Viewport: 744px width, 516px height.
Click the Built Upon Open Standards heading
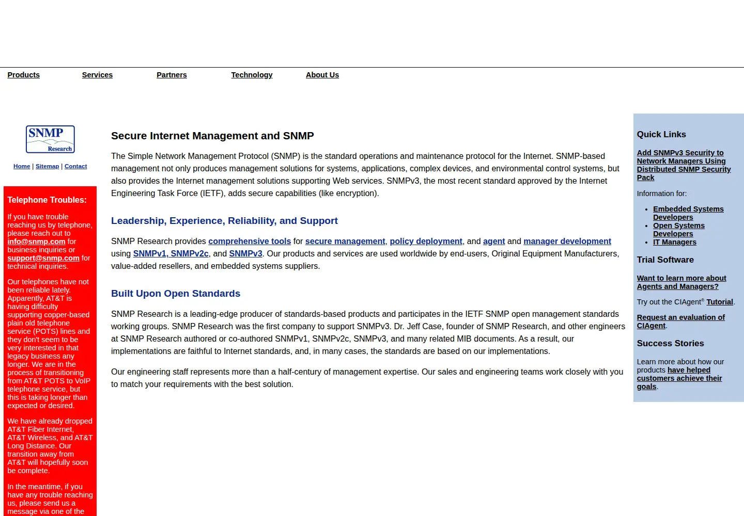click(x=176, y=294)
